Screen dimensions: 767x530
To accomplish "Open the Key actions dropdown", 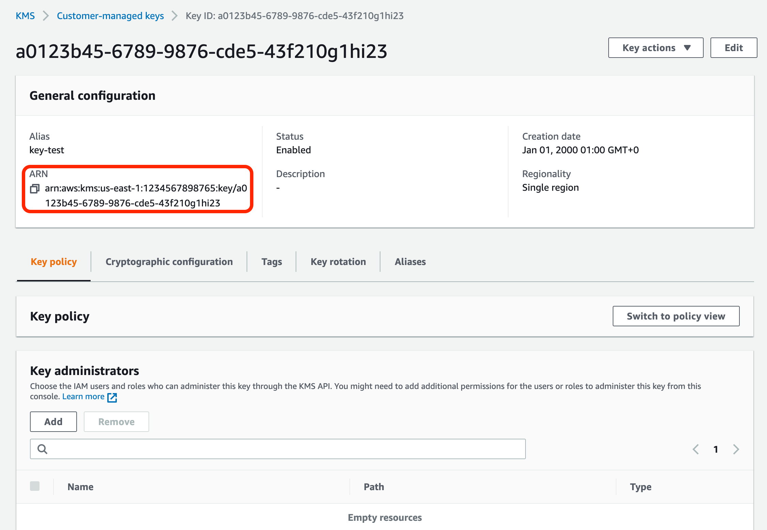I will pos(655,48).
